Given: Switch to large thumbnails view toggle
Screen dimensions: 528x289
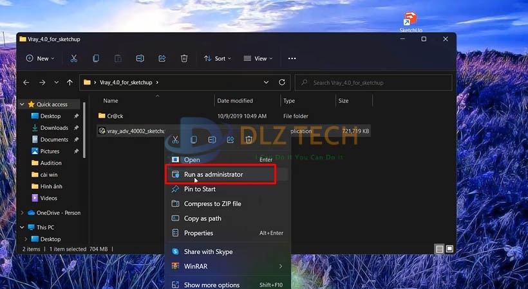Looking at the screenshot, I should click(449, 249).
